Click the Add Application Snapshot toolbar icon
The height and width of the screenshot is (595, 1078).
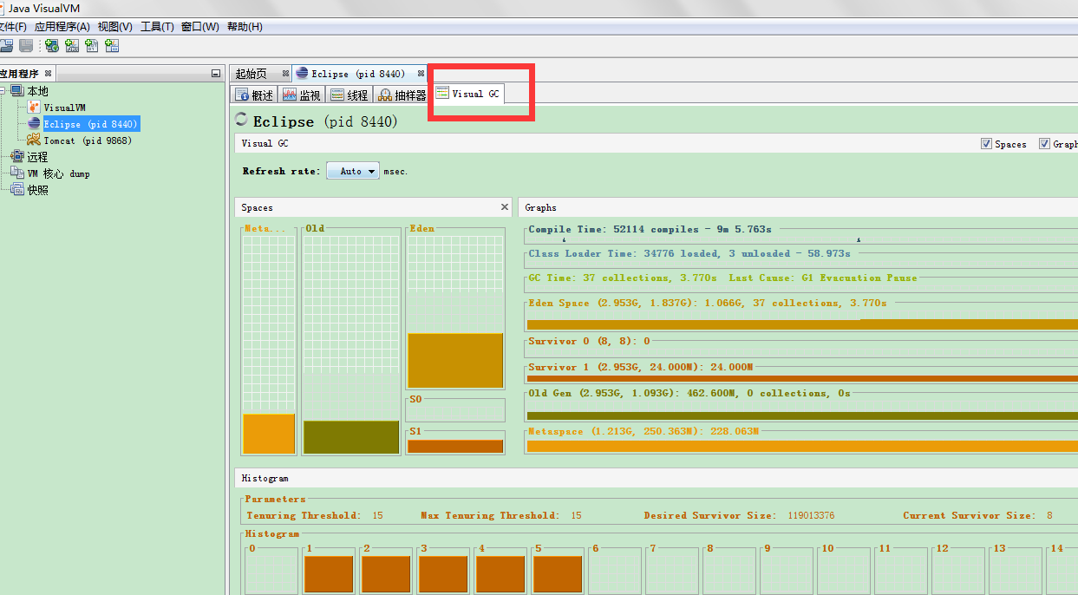click(112, 45)
